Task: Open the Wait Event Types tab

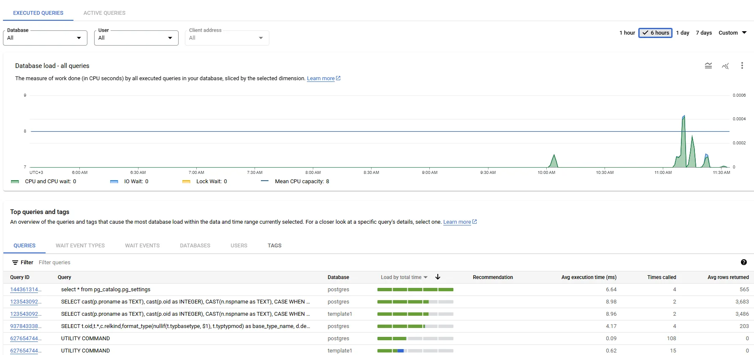Action: [x=80, y=246]
